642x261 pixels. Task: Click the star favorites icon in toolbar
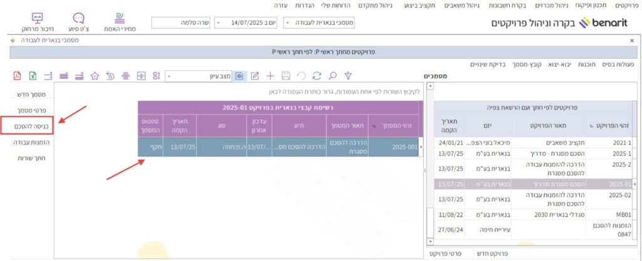pyautogui.click(x=95, y=76)
